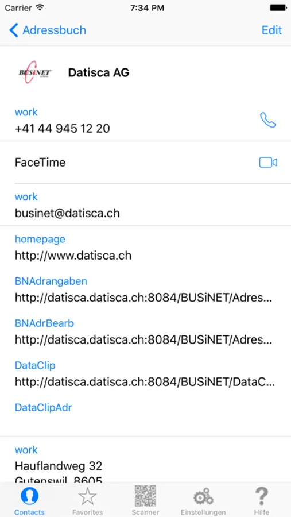The height and width of the screenshot is (517, 291).
Task: Tap the DataClipAdr field
Action: coord(145,415)
